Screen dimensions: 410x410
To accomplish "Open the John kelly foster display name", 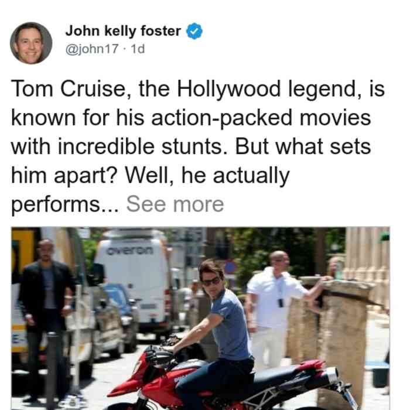I will pos(123,31).
